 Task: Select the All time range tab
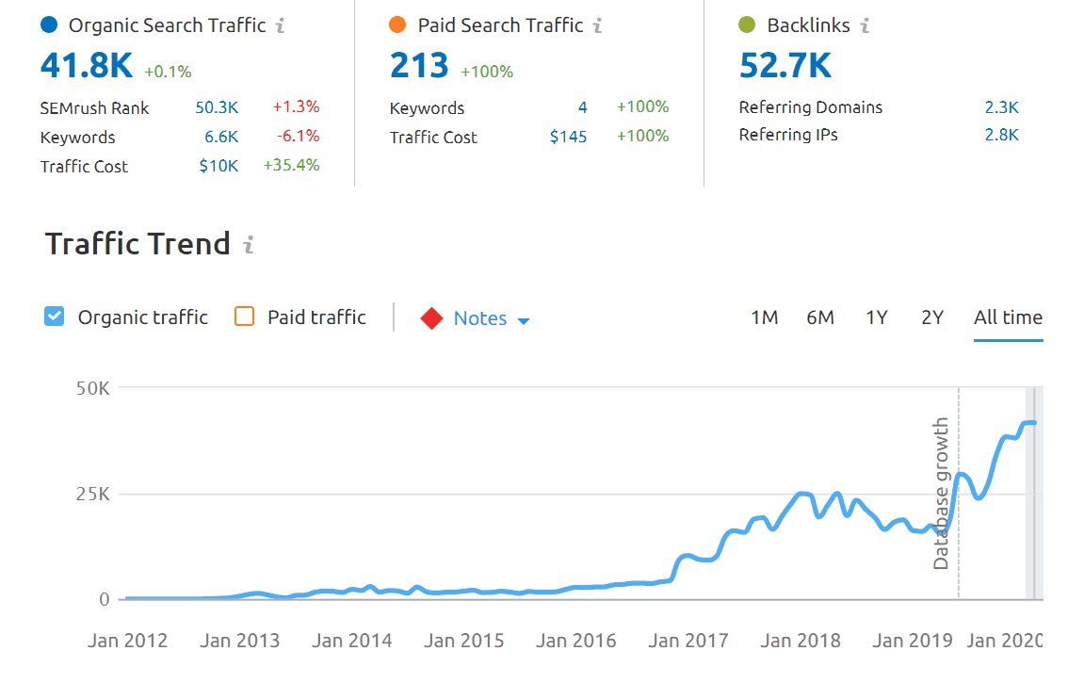(1008, 317)
